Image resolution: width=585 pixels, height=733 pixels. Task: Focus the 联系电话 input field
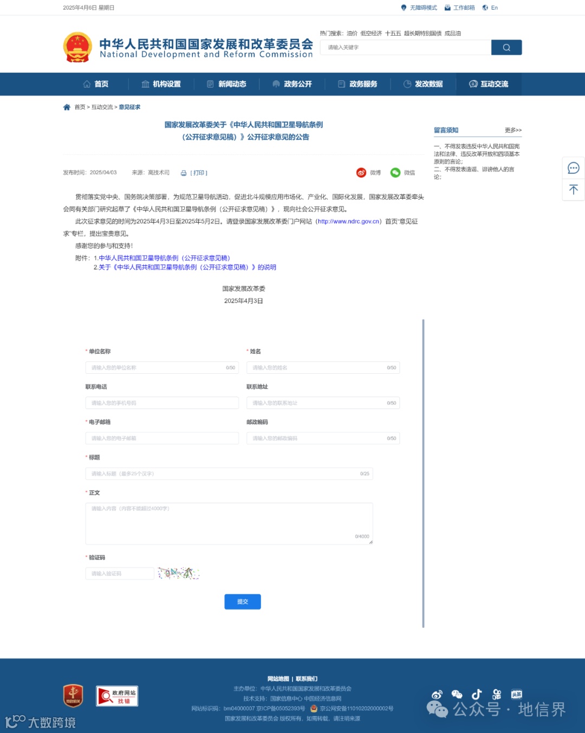click(x=162, y=403)
